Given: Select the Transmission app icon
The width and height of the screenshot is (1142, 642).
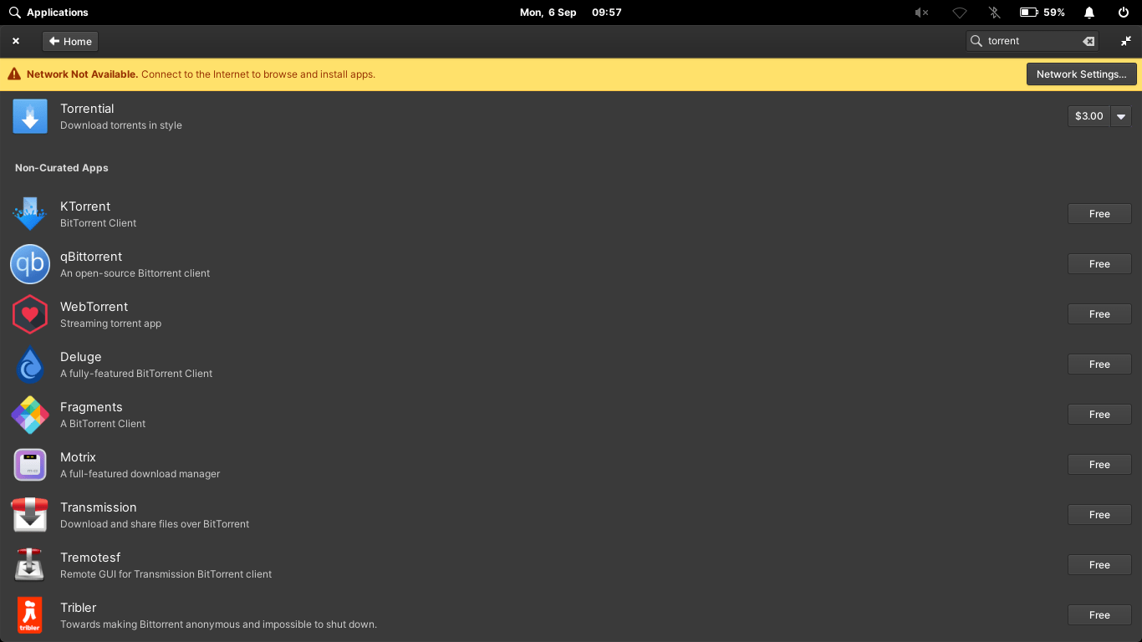Looking at the screenshot, I should coord(30,515).
